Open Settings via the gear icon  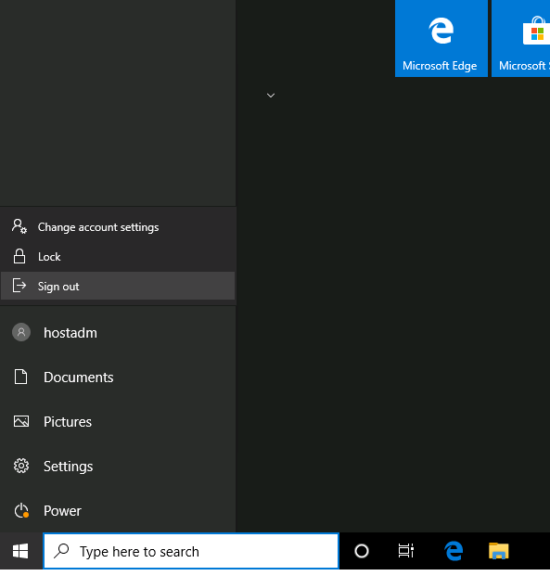(21, 467)
